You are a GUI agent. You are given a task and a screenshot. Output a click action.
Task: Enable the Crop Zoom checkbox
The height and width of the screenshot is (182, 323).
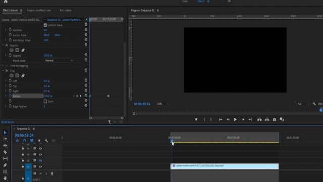[x=45, y=101]
